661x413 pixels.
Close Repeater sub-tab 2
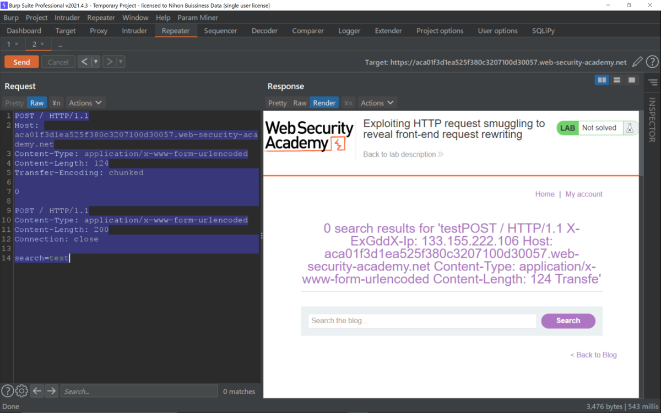[x=42, y=44]
